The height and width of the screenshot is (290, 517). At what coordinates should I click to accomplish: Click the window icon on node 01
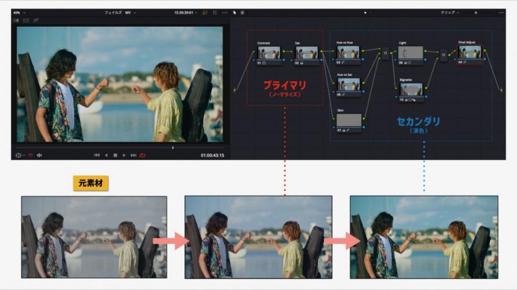264,63
